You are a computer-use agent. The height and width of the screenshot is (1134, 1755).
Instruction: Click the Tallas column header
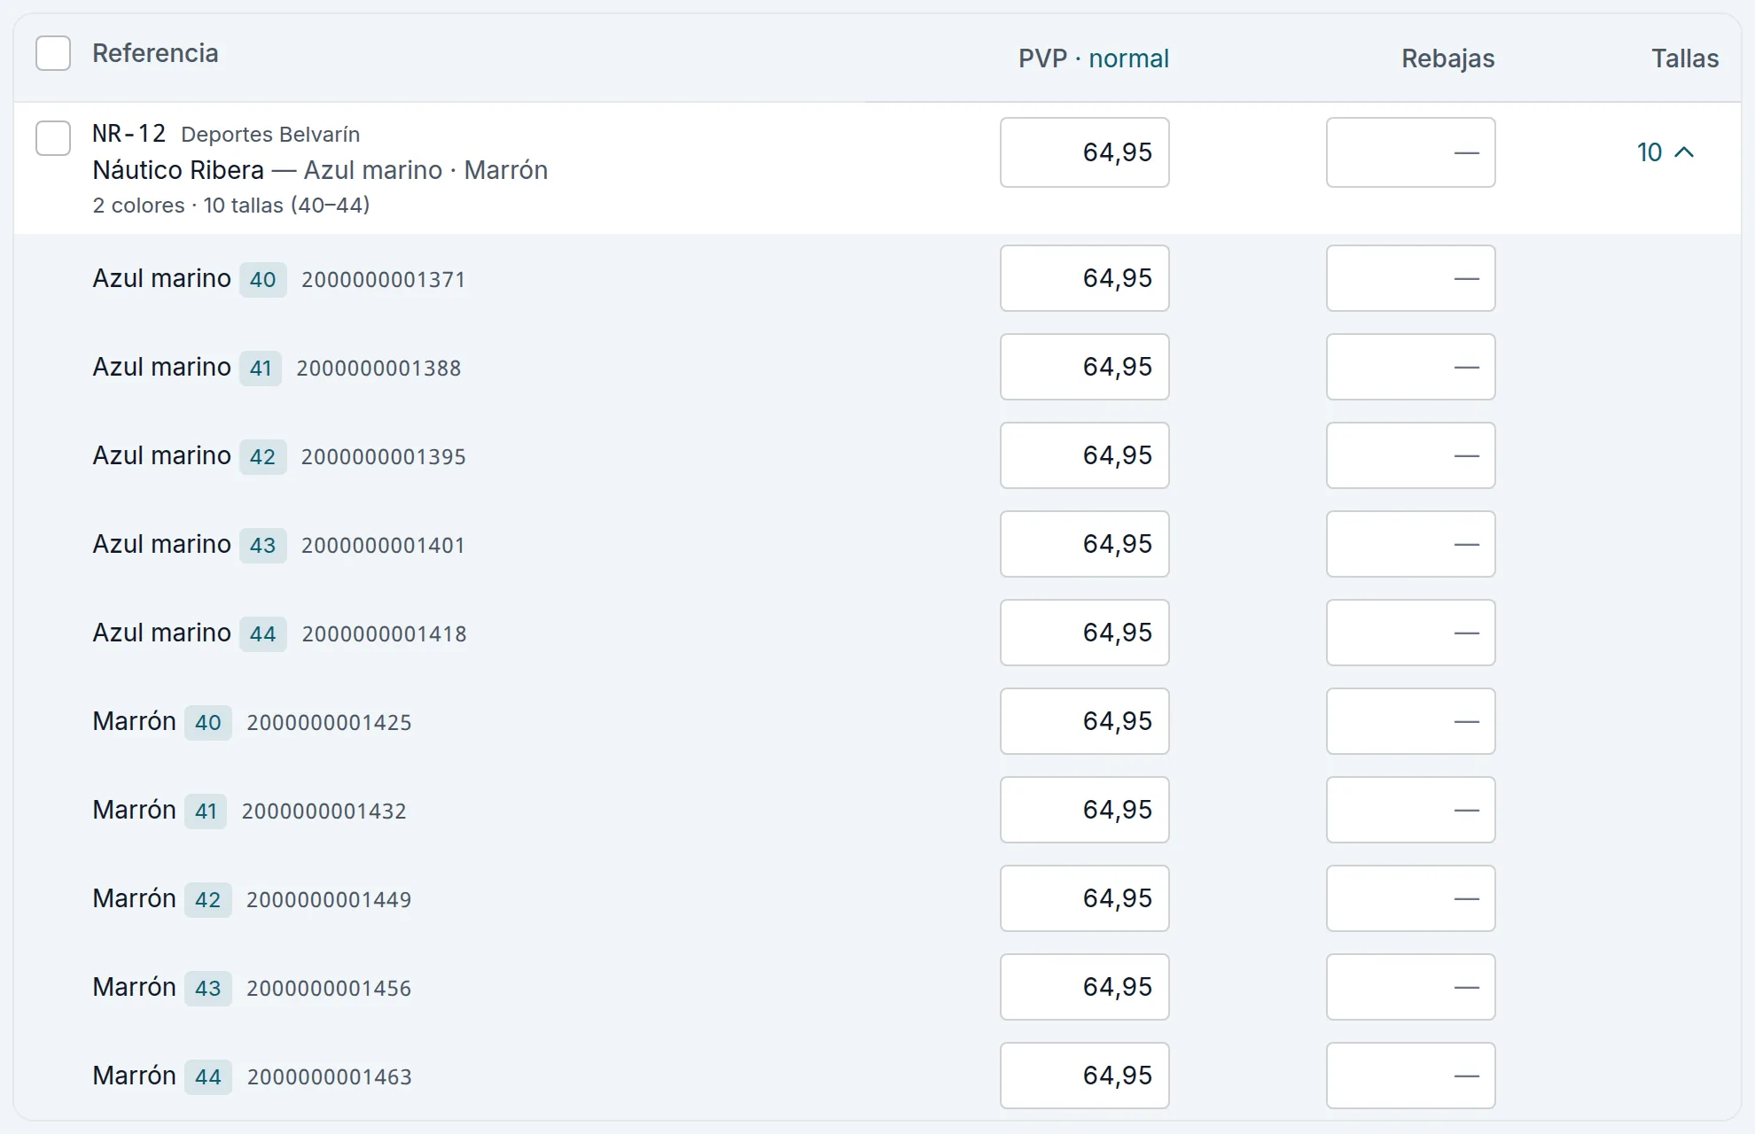(1685, 58)
